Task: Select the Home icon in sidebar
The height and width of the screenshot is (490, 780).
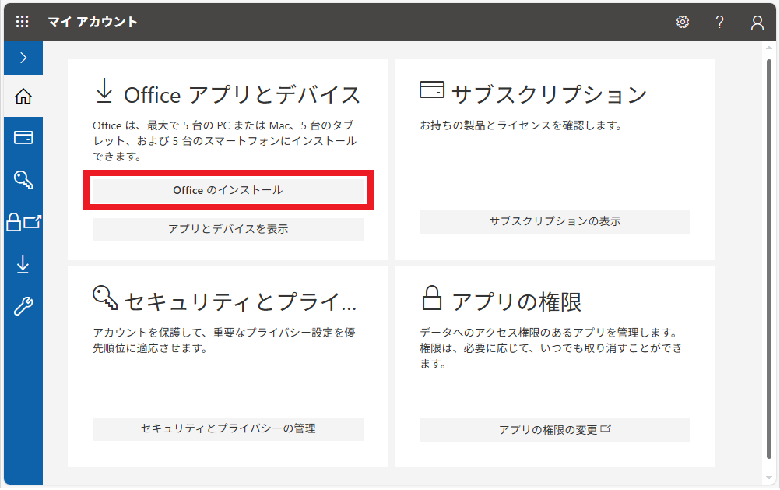Action: (x=23, y=96)
